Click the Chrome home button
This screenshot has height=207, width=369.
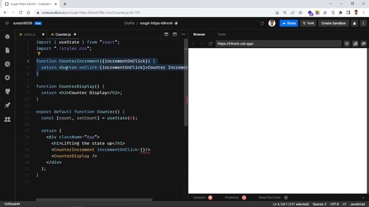(x=28, y=13)
